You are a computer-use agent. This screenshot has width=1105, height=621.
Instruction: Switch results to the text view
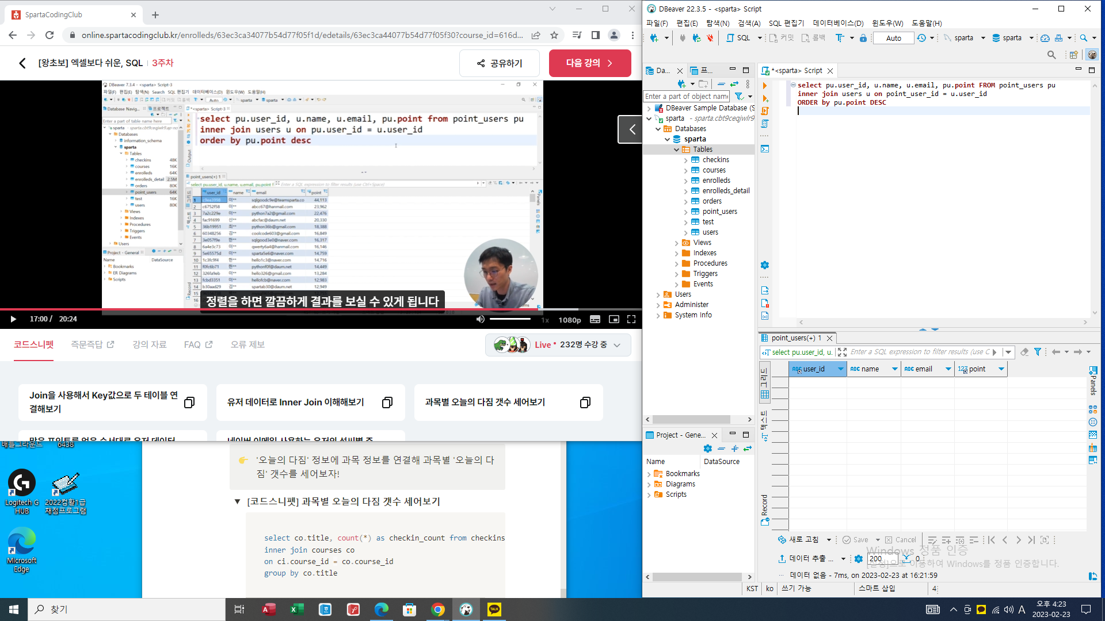[765, 425]
